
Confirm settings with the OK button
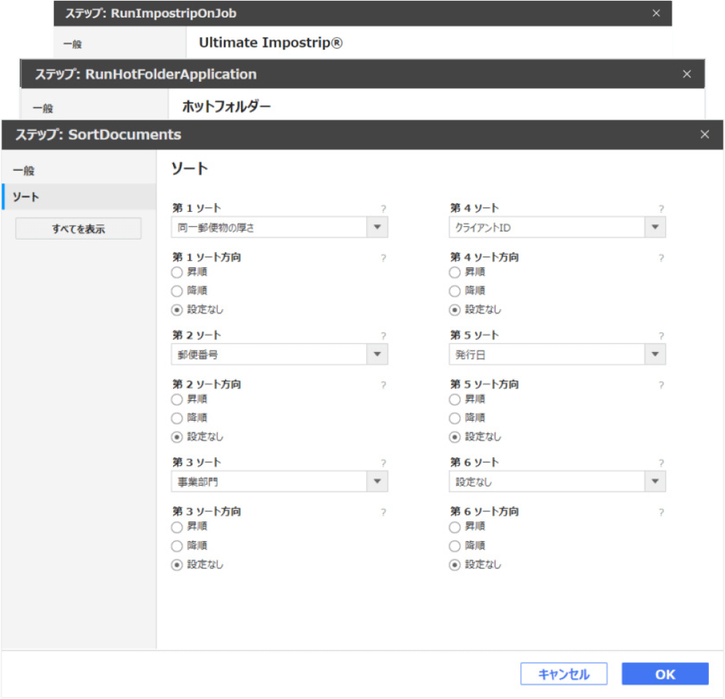[x=664, y=674]
